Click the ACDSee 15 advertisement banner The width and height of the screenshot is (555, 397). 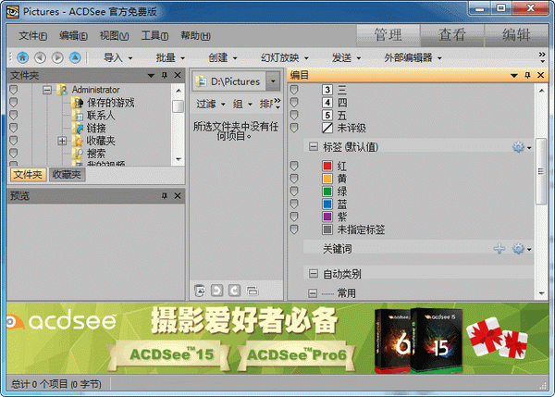click(x=169, y=354)
